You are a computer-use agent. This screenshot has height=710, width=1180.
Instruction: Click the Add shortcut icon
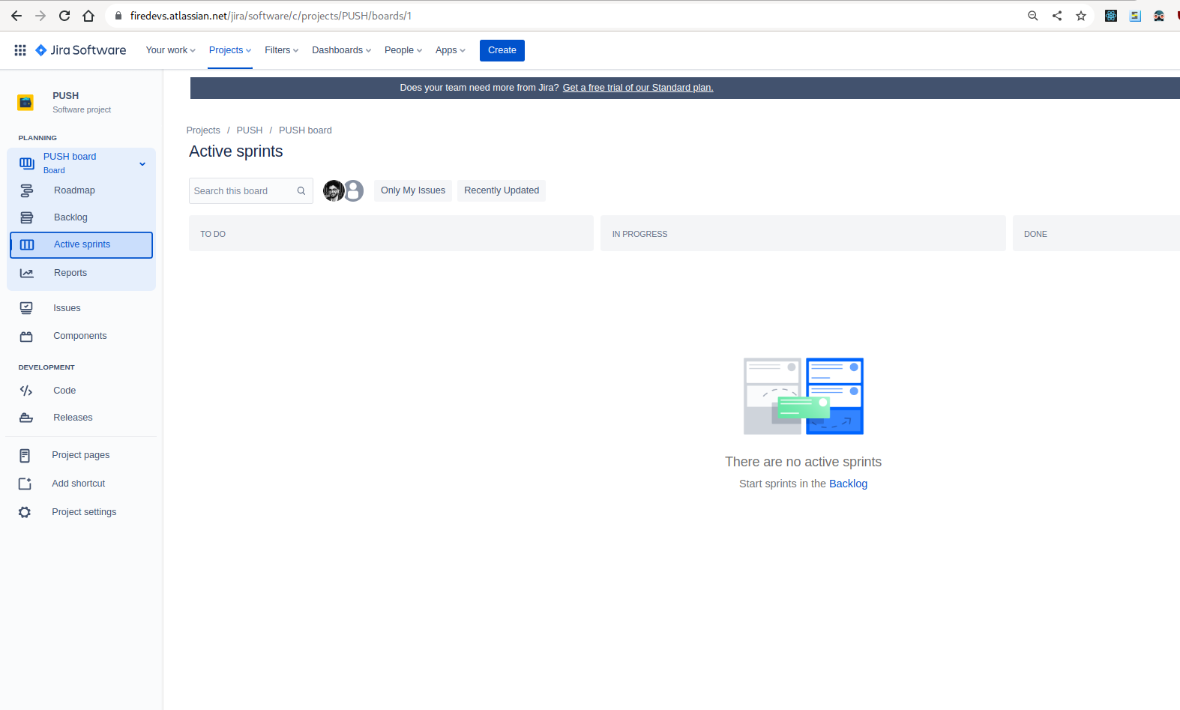point(25,484)
